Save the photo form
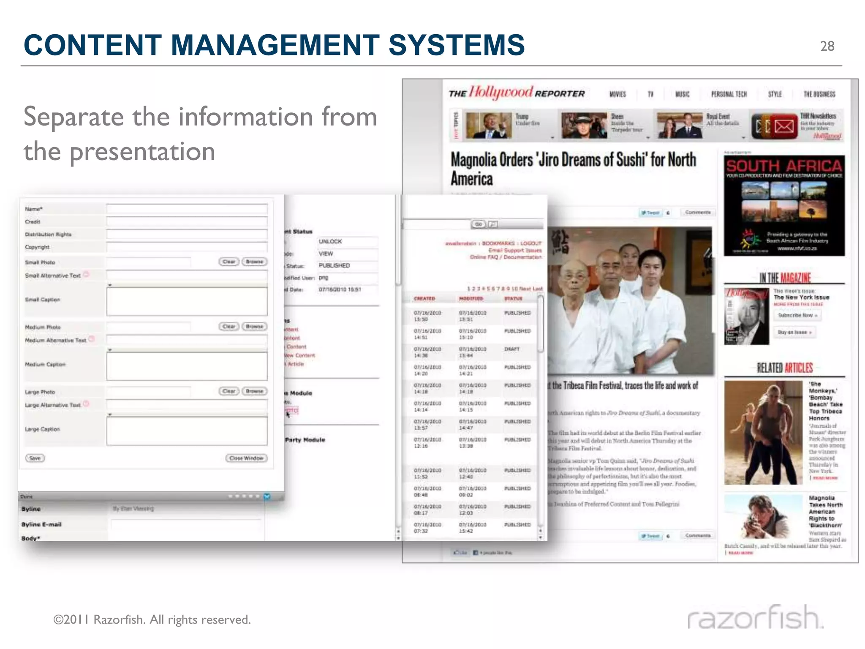The height and width of the screenshot is (649, 865). pyautogui.click(x=35, y=458)
